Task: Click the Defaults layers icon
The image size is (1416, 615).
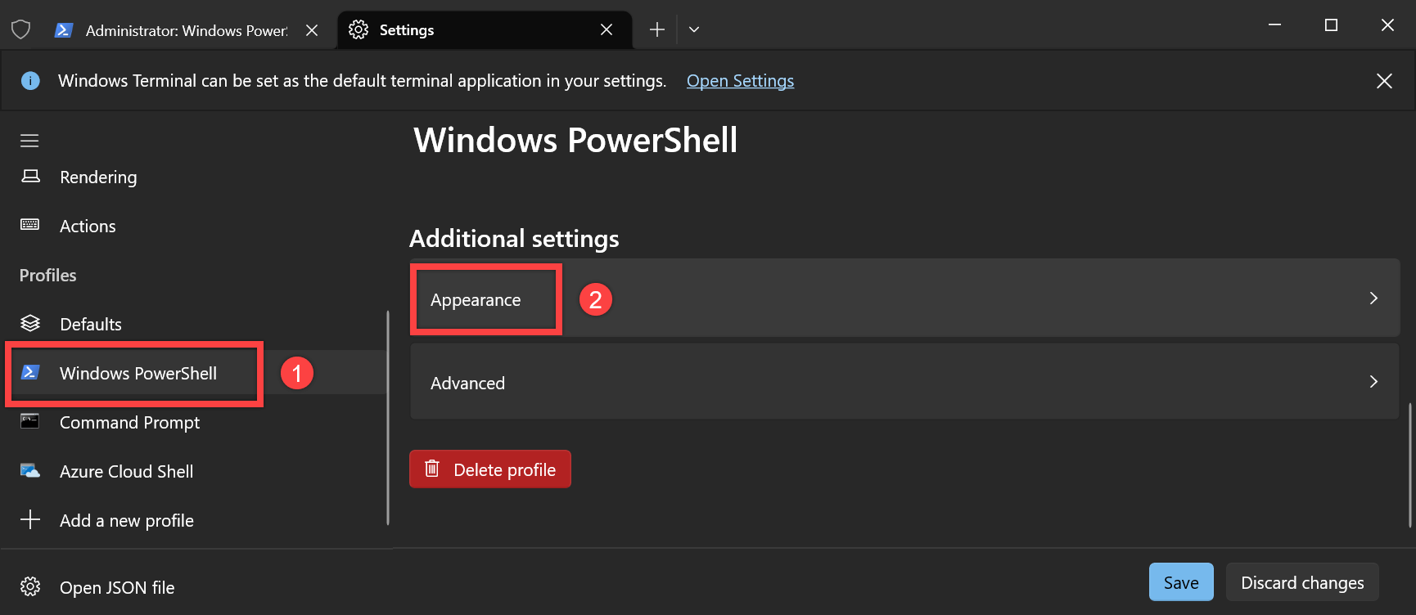Action: click(30, 323)
